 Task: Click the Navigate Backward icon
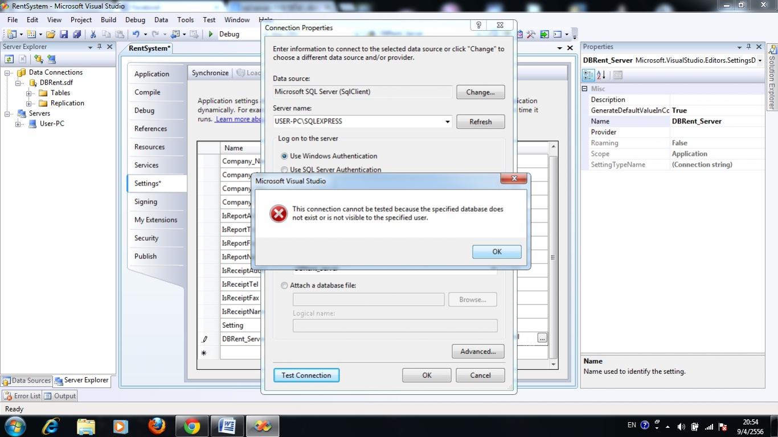pyautogui.click(x=175, y=34)
